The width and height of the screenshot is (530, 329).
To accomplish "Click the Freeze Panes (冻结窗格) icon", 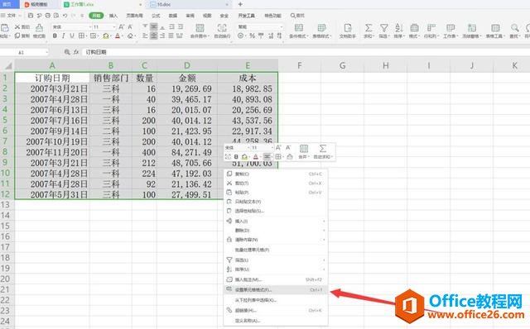I will (472, 27).
